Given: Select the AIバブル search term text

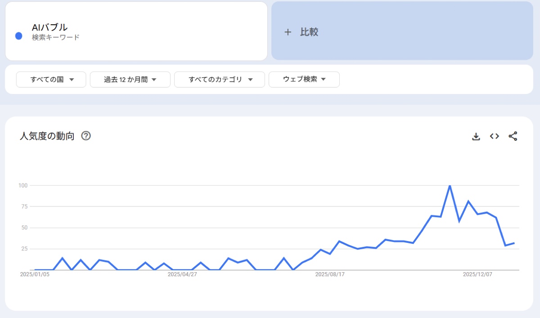Looking at the screenshot, I should [49, 27].
